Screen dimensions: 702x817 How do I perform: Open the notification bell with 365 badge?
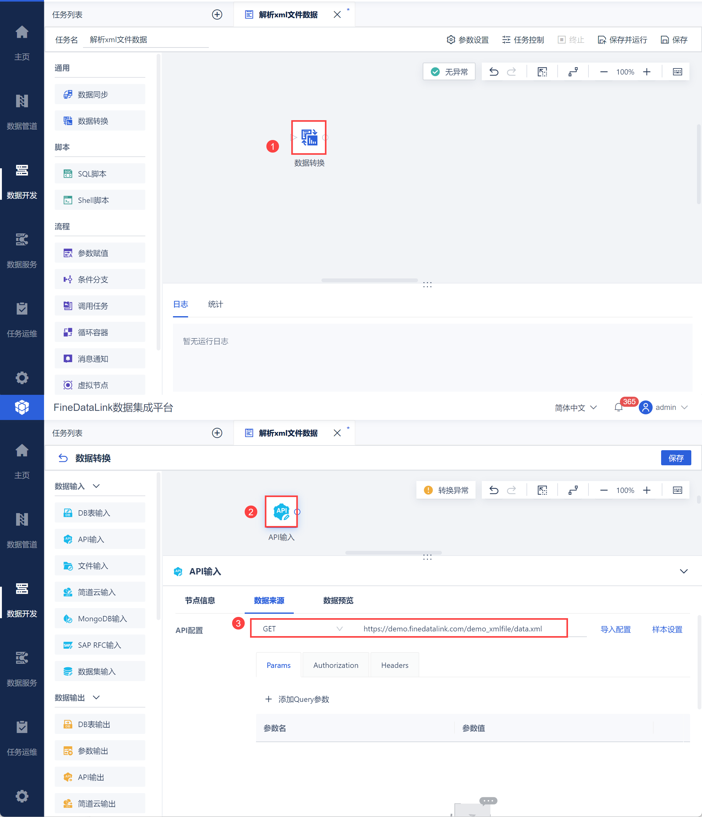coord(618,407)
